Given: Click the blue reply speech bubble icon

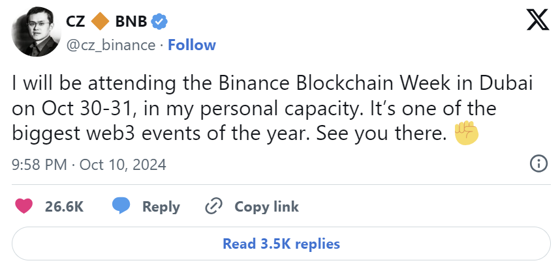Looking at the screenshot, I should pyautogui.click(x=121, y=206).
